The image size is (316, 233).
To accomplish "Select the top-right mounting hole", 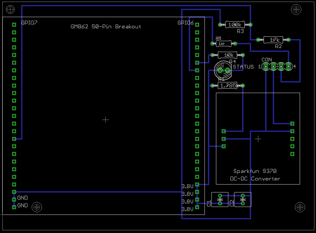I will pyautogui.click(x=296, y=10).
